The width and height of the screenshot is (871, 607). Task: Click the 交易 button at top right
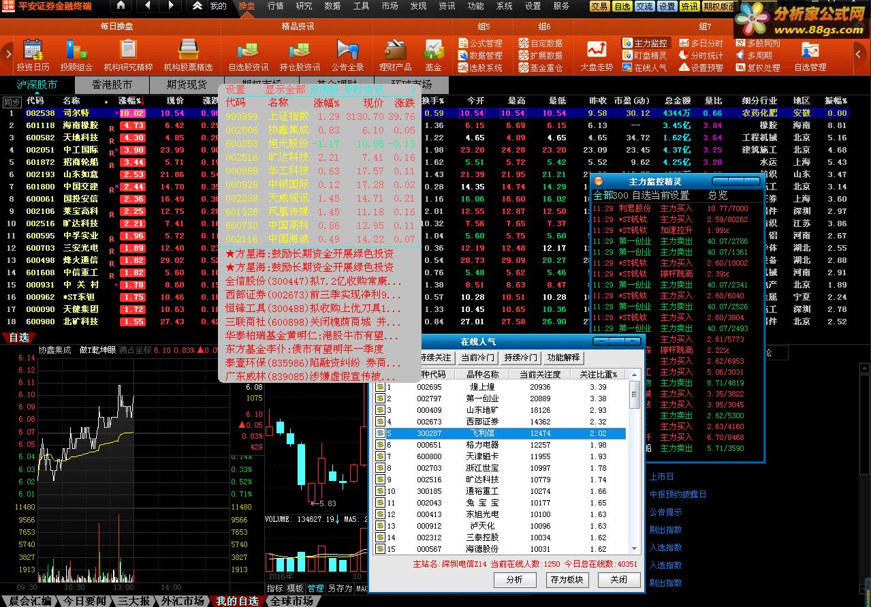point(599,7)
